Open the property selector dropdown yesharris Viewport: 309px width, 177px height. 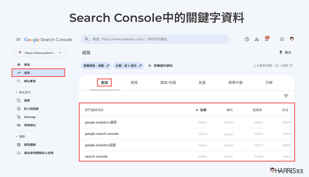[x=40, y=53]
